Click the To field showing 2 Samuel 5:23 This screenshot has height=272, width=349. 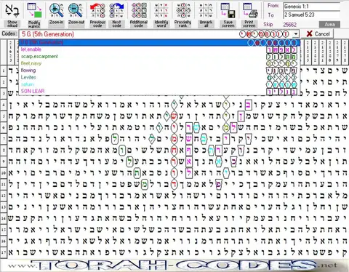click(312, 15)
